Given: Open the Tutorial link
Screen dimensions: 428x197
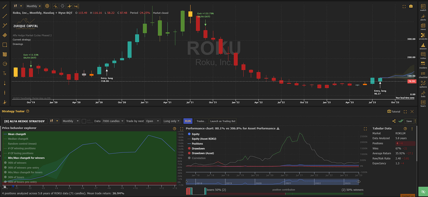Looking at the screenshot, I should pyautogui.click(x=394, y=111).
